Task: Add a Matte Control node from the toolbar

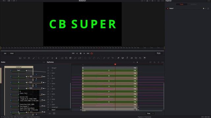Action: tap(71, 58)
